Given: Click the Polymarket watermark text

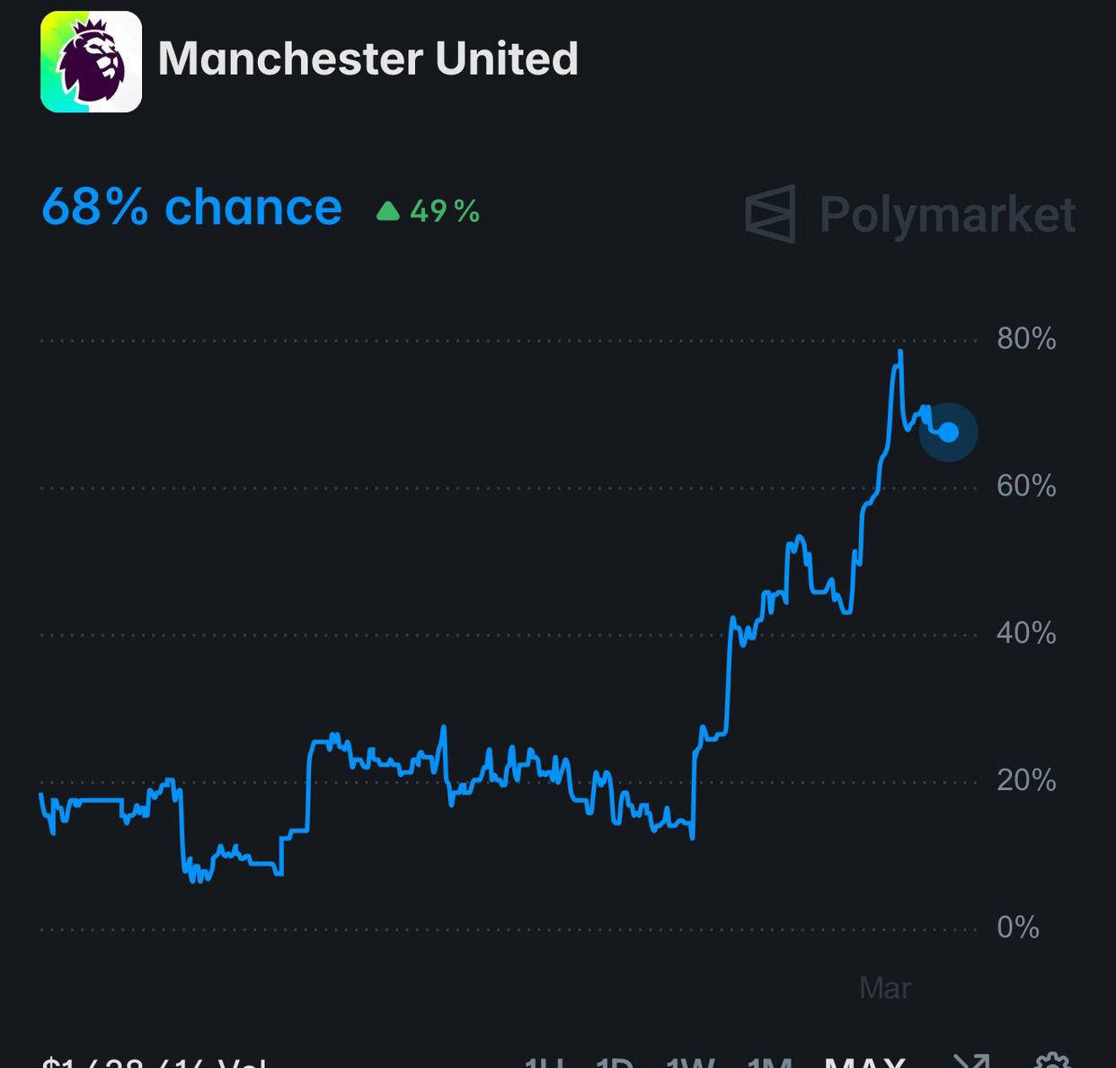Looking at the screenshot, I should tap(947, 215).
